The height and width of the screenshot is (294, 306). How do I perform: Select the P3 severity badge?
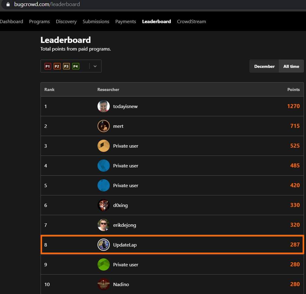[x=66, y=66]
